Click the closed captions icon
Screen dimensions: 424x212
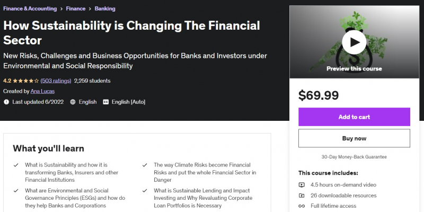point(105,102)
